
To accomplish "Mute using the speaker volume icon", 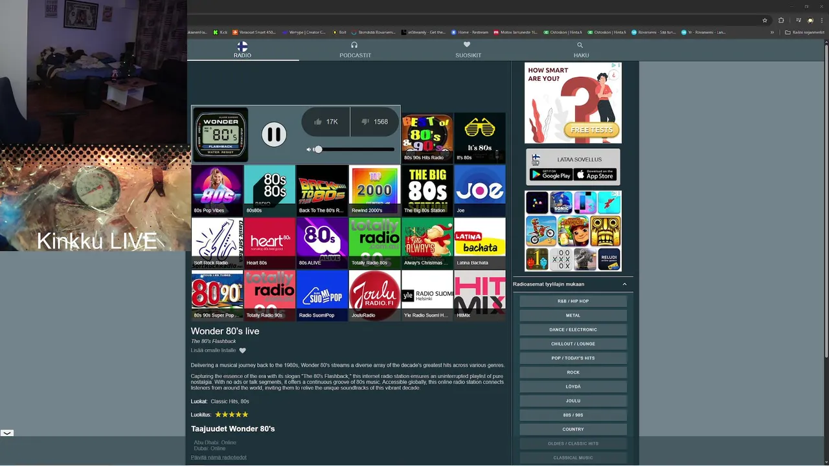I will click(309, 150).
